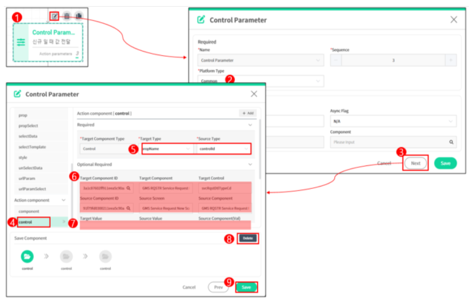
Task: Close the front Control Parameter dialog
Action: [254, 94]
